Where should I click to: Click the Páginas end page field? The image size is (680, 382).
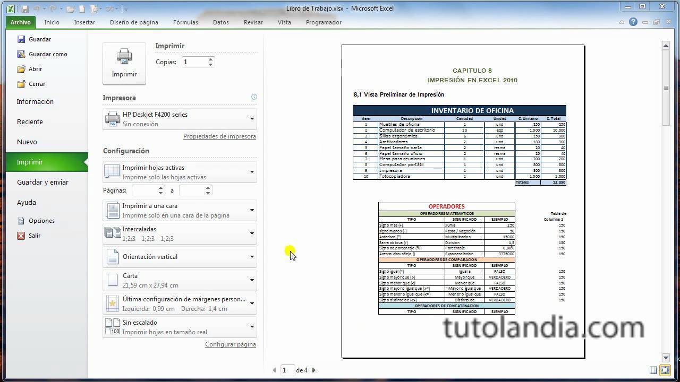point(192,190)
